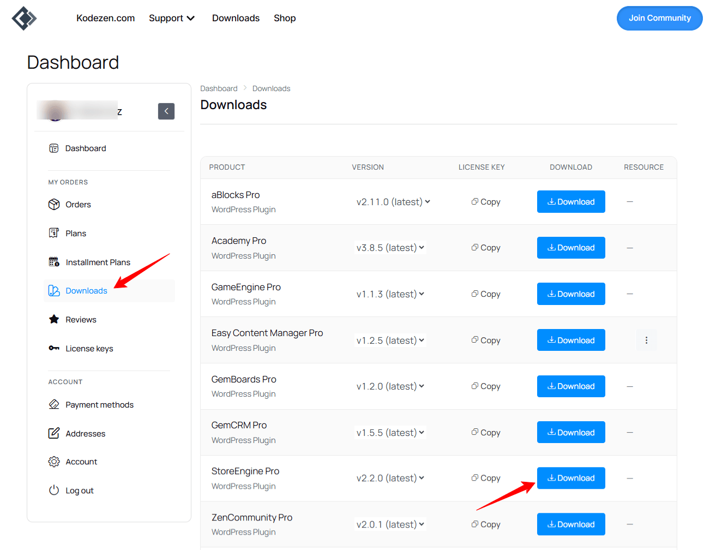Open version dropdown for ZenCommunity Pro
The image size is (716, 550).
click(390, 524)
